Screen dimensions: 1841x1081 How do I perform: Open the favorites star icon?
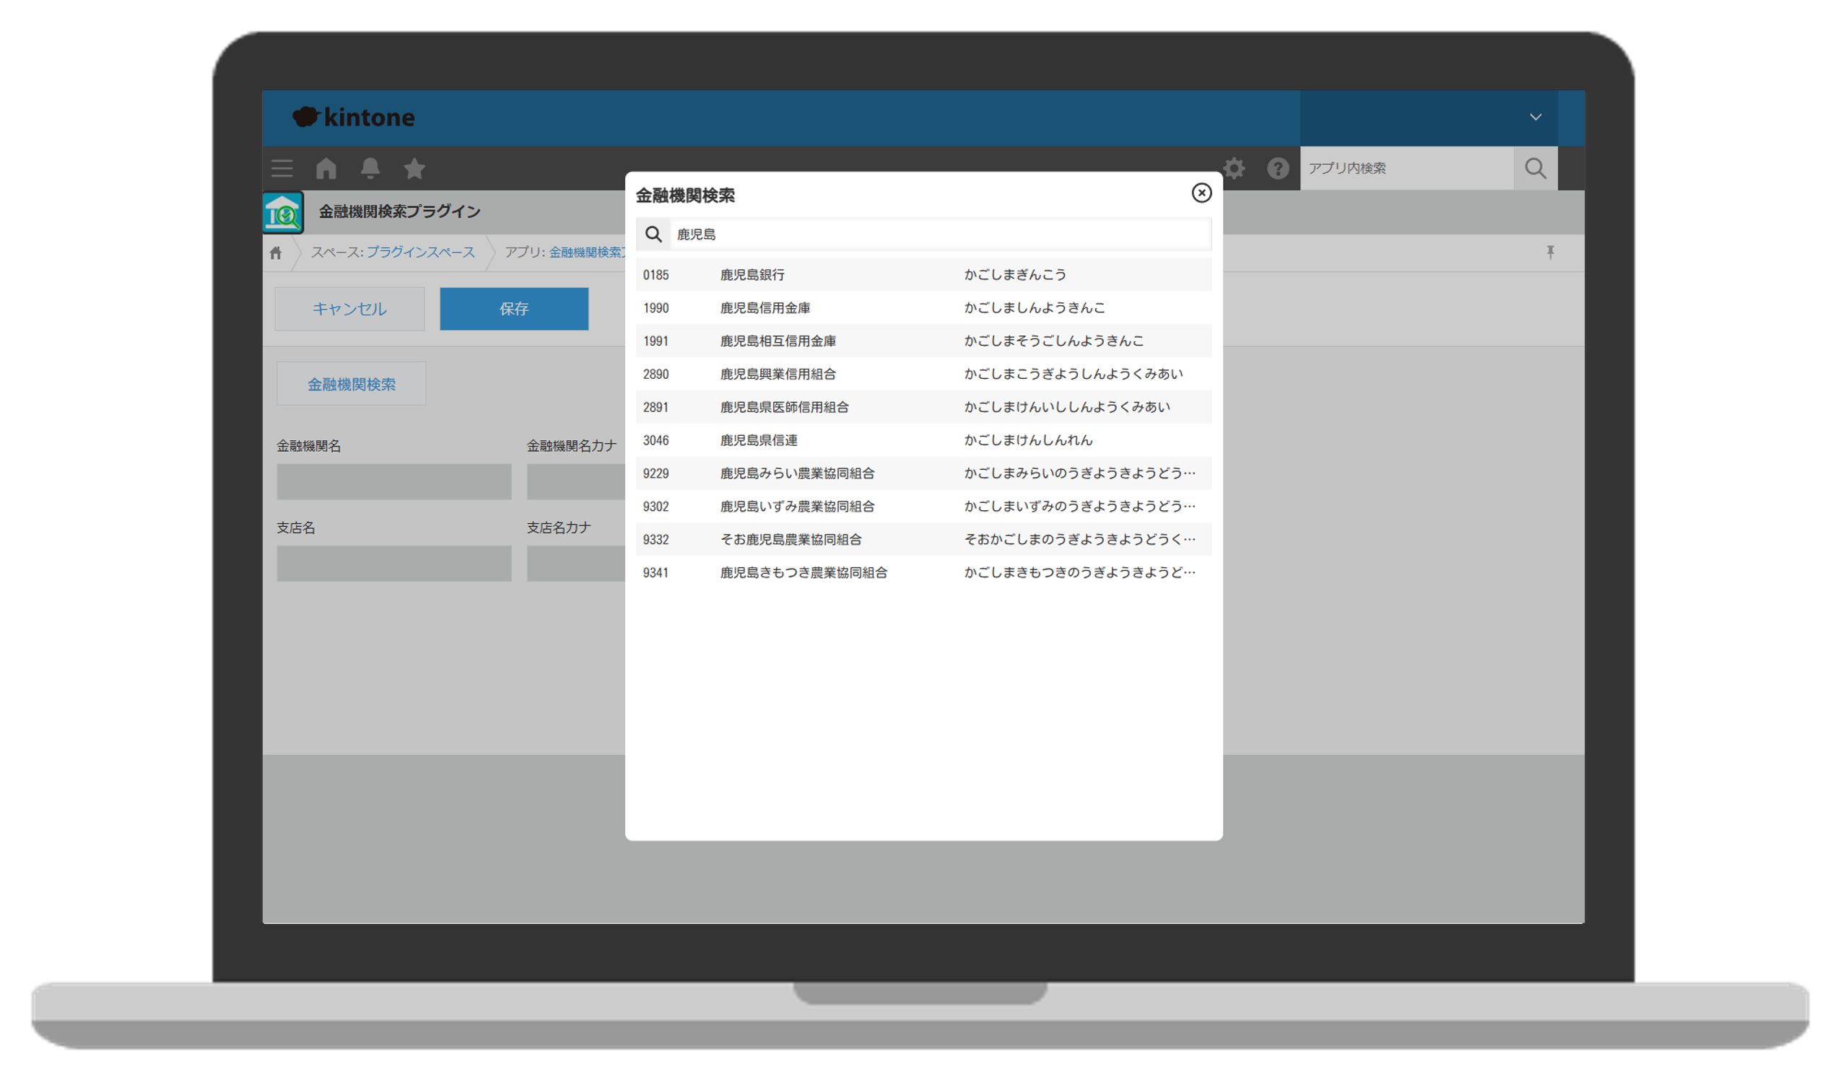(x=414, y=169)
